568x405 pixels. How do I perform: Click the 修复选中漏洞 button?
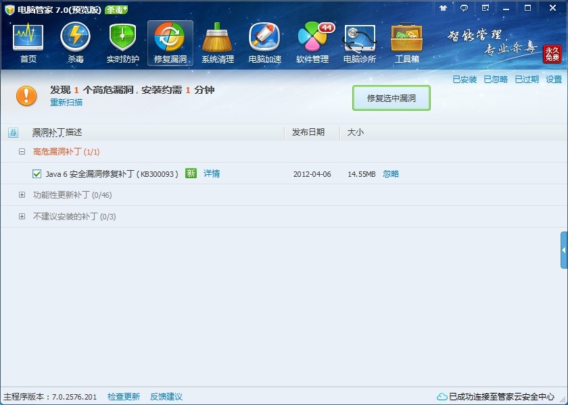[391, 99]
